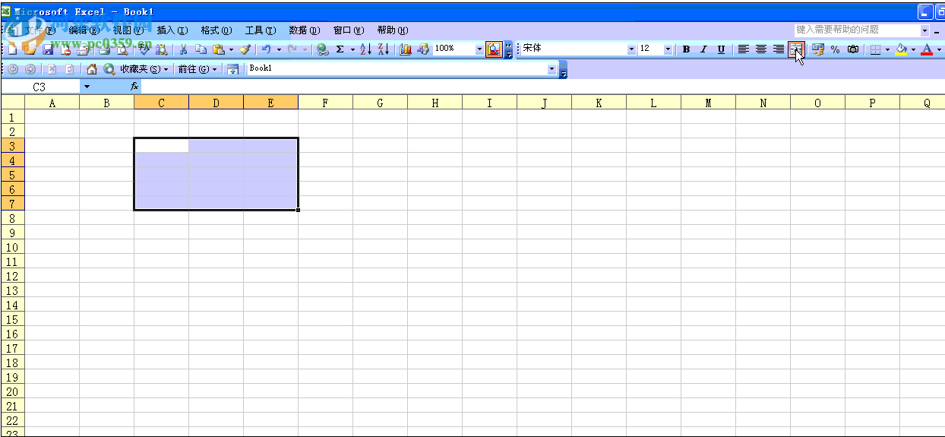945x437 pixels.
Task: Open the fill color dropdown arrow
Action: [913, 49]
